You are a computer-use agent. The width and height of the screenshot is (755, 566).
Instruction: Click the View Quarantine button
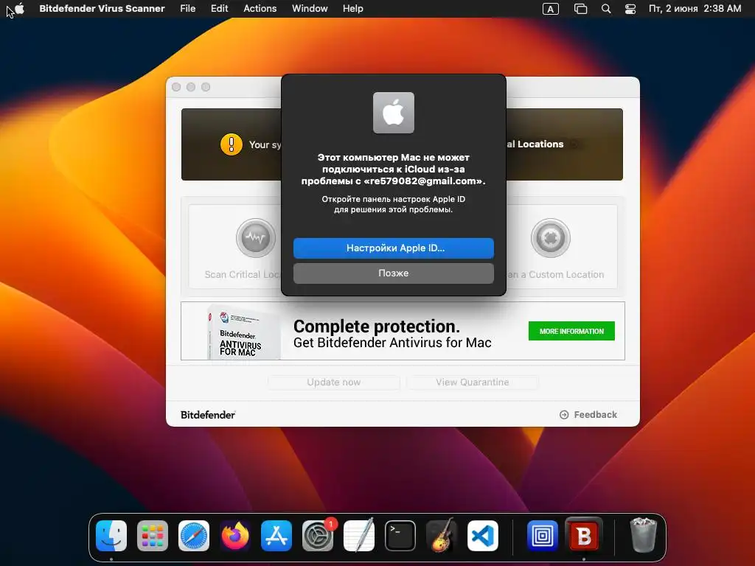[x=473, y=382]
